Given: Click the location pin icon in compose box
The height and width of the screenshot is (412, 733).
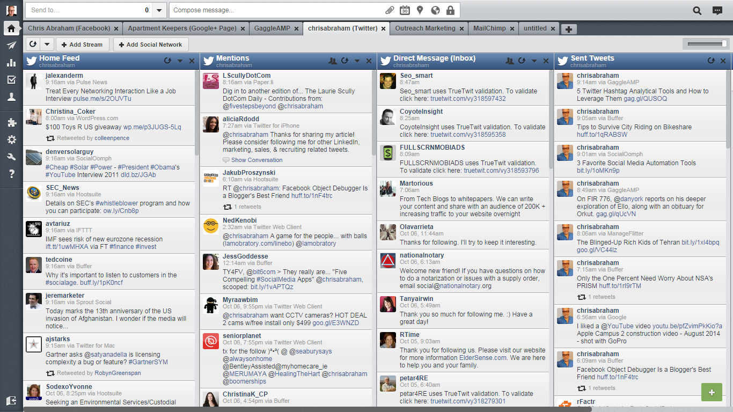Looking at the screenshot, I should 420,10.
